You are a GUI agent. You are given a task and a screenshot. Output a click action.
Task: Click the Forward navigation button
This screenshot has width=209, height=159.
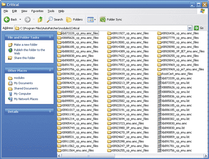click(x=28, y=20)
